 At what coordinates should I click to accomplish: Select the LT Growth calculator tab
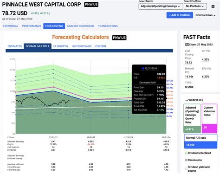[60, 46]
